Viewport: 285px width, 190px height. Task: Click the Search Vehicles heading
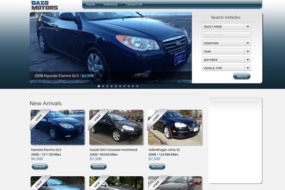pyautogui.click(x=226, y=18)
